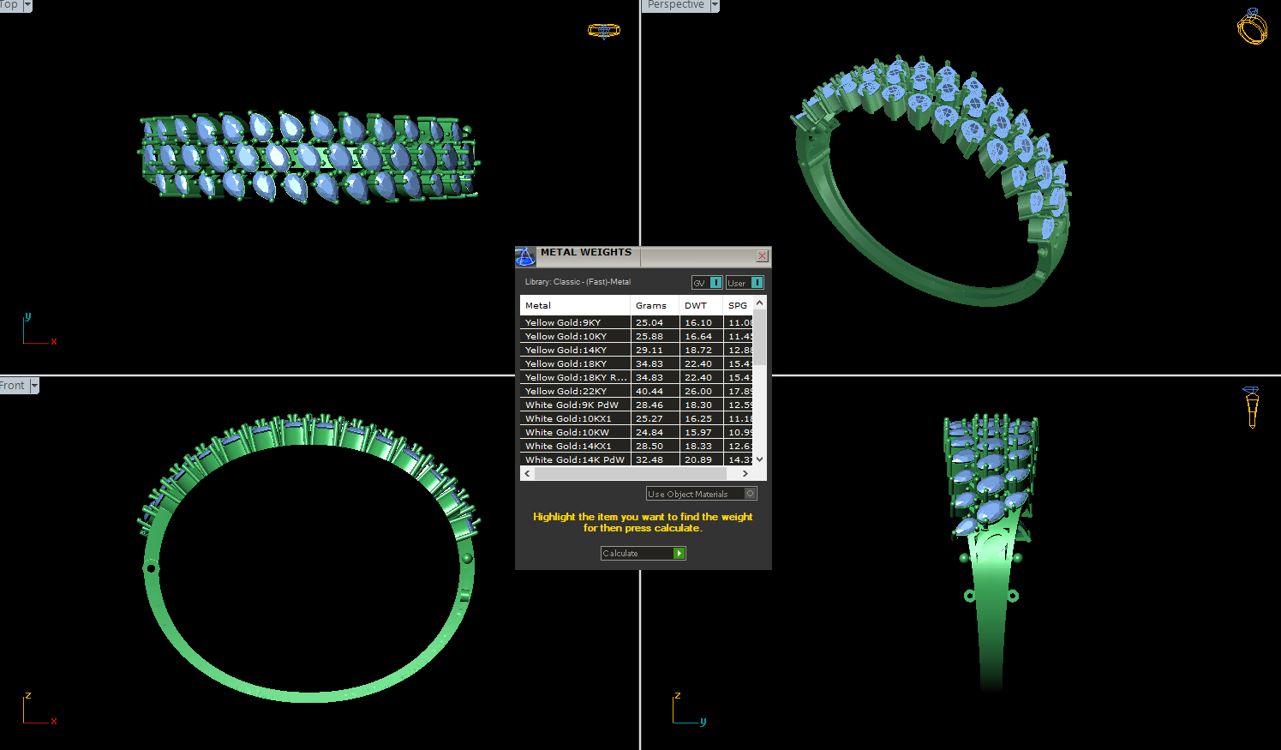Sort by the Grams column header
Image resolution: width=1281 pixels, height=750 pixels.
coord(651,305)
